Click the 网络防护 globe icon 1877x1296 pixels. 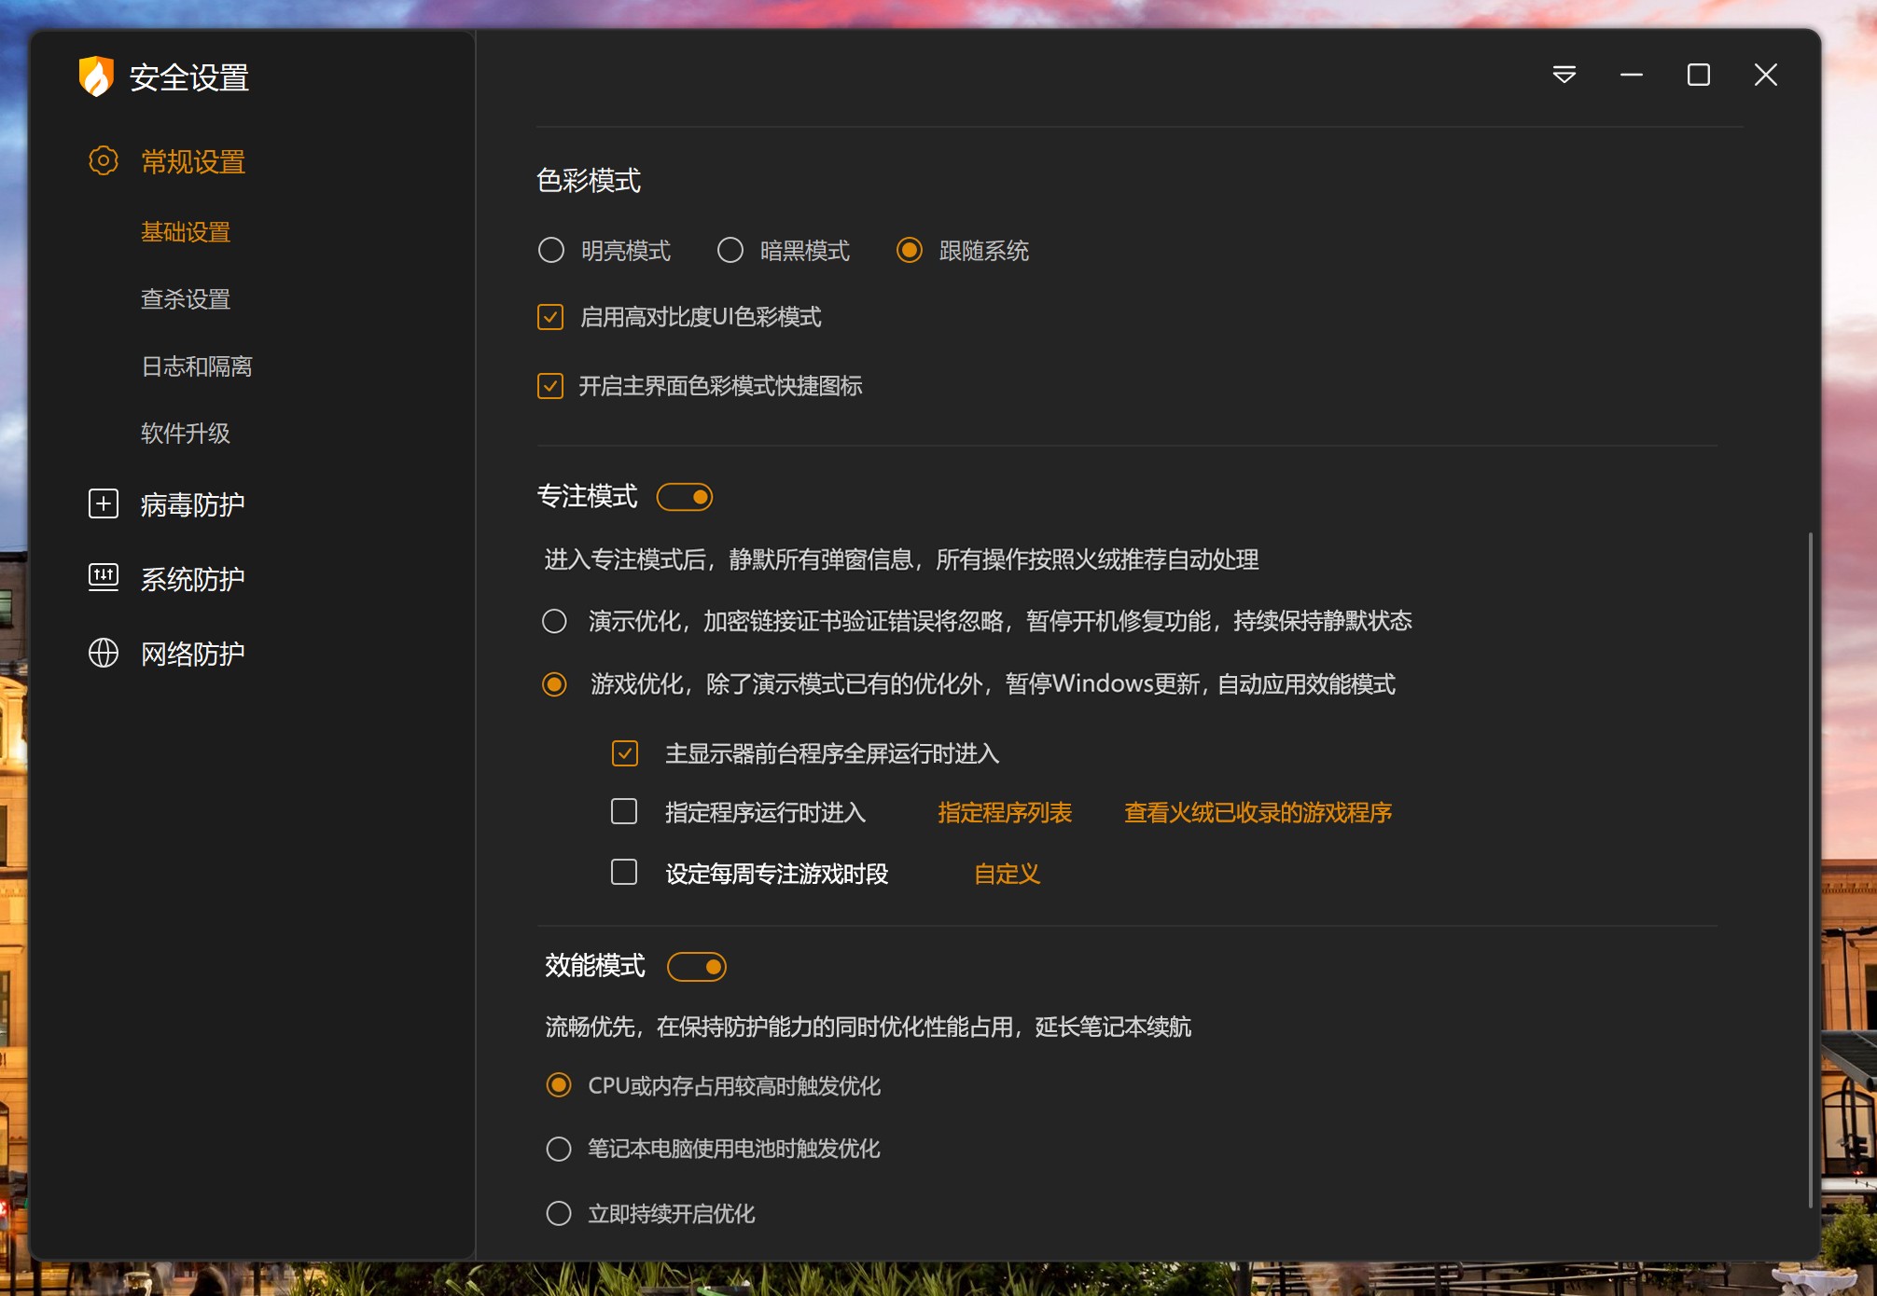pos(103,653)
